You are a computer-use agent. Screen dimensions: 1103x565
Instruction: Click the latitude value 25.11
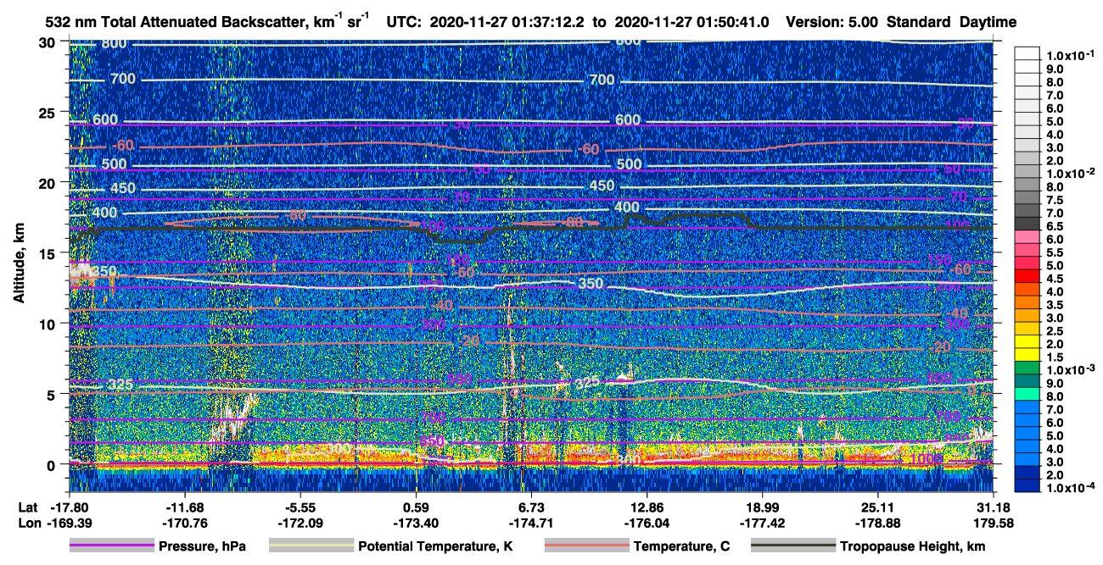pos(878,507)
